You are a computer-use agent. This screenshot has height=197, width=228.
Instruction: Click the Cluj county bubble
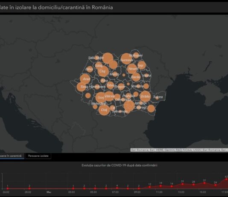(103, 72)
